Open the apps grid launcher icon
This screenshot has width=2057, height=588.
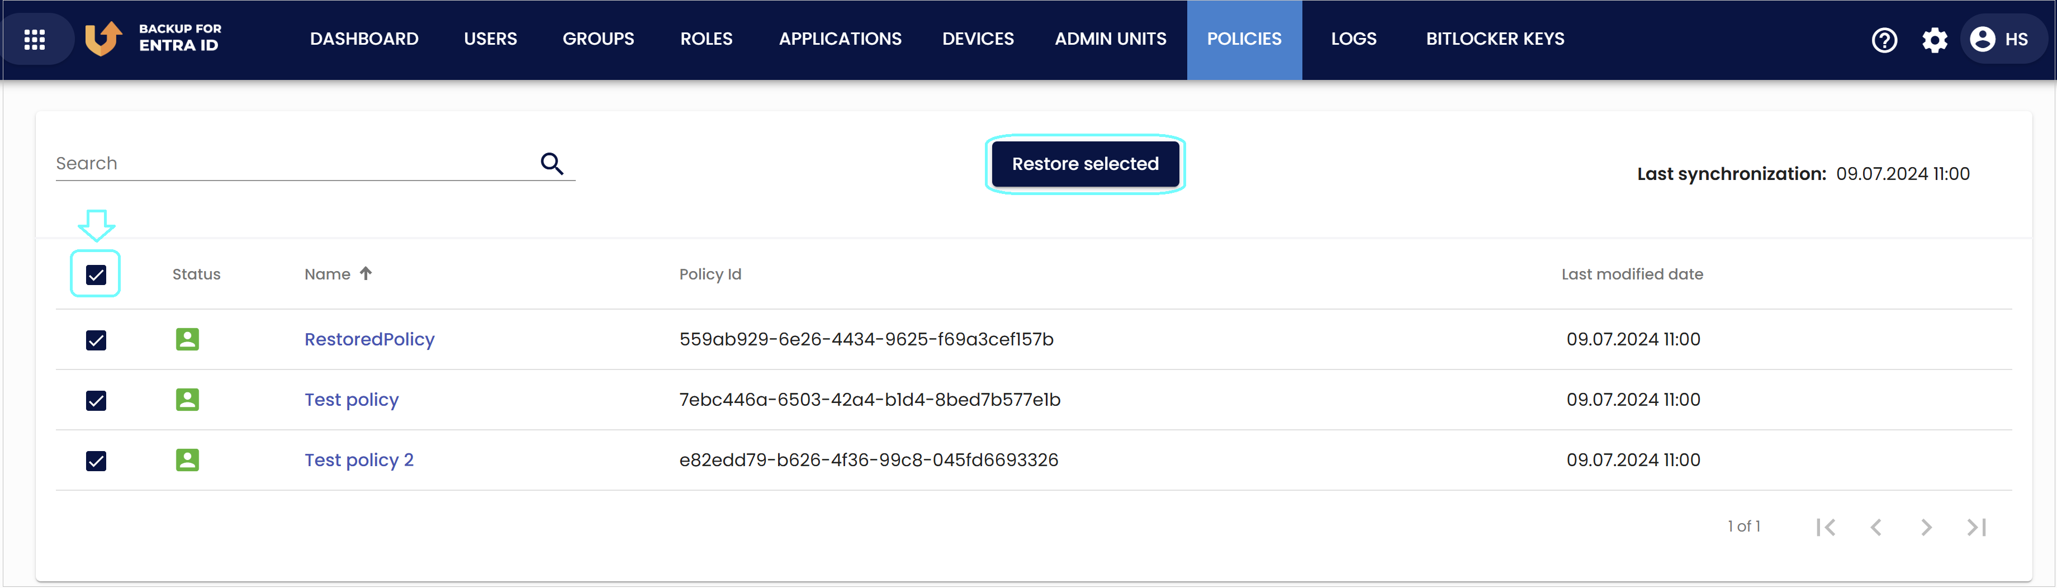coord(34,39)
